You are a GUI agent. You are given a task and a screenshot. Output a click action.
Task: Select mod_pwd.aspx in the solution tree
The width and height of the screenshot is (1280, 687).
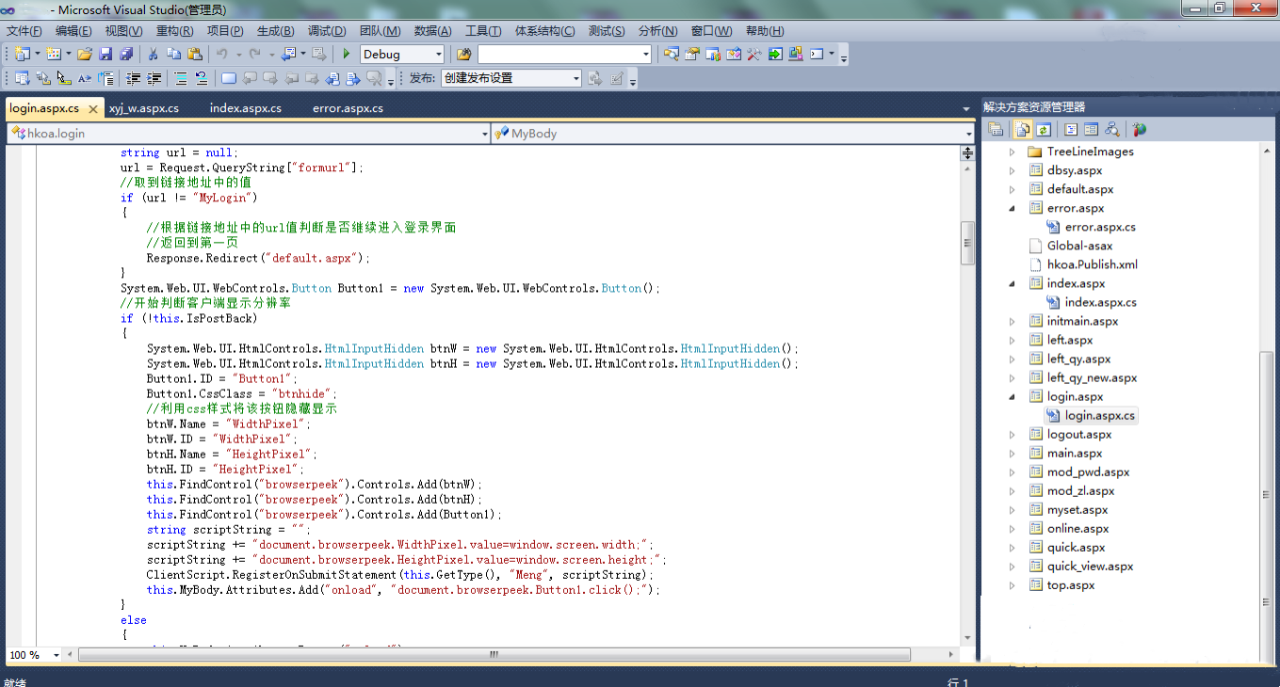point(1088,471)
